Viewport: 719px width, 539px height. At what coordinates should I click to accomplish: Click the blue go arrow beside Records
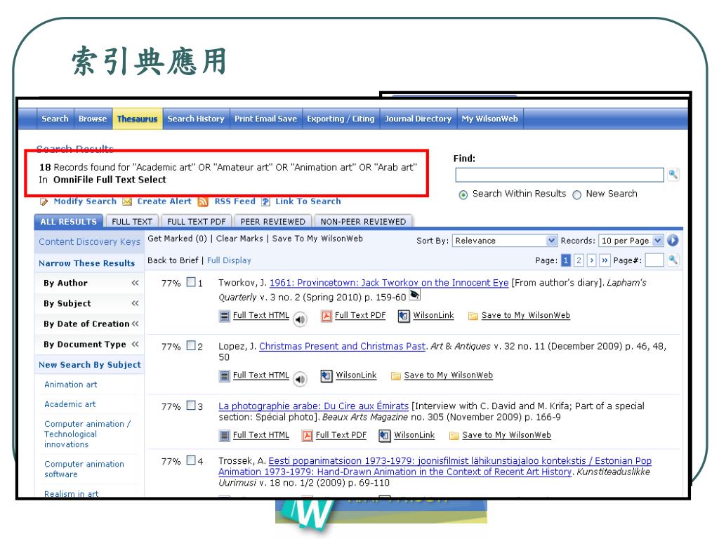tap(673, 240)
